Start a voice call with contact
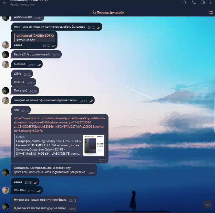The image size is (215, 213). click(x=194, y=2)
